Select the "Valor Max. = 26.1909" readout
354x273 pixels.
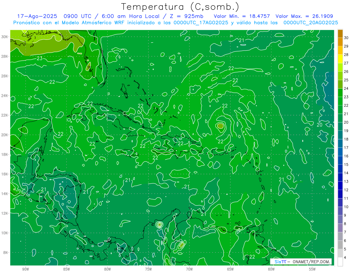[304, 16]
